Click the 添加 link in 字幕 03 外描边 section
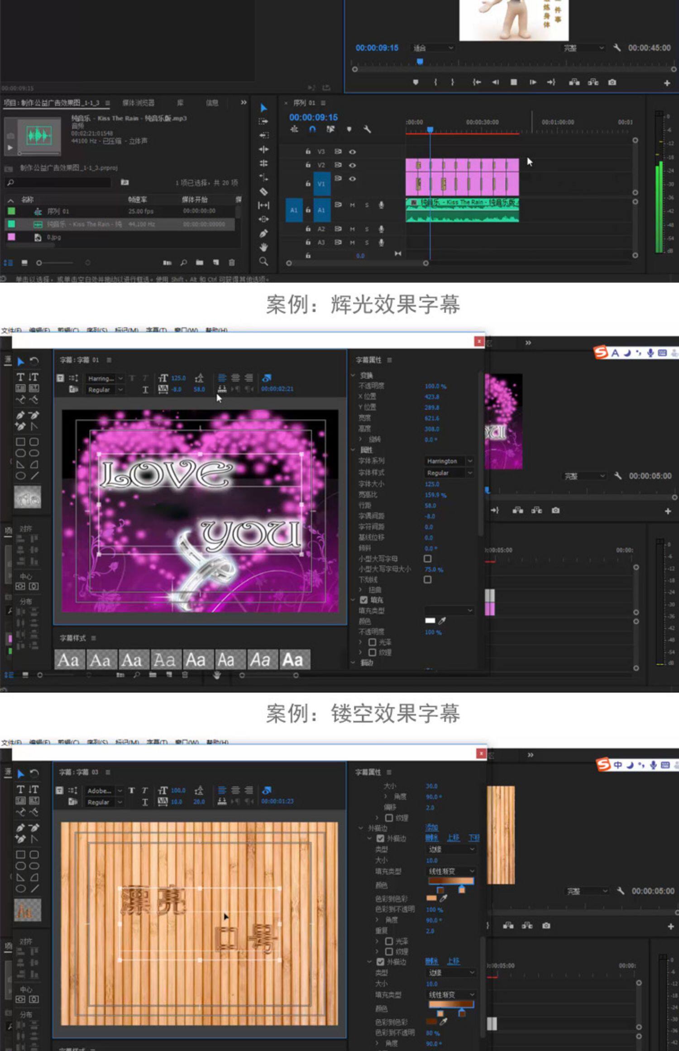Screen dimensions: 679x1051 pyautogui.click(x=432, y=827)
